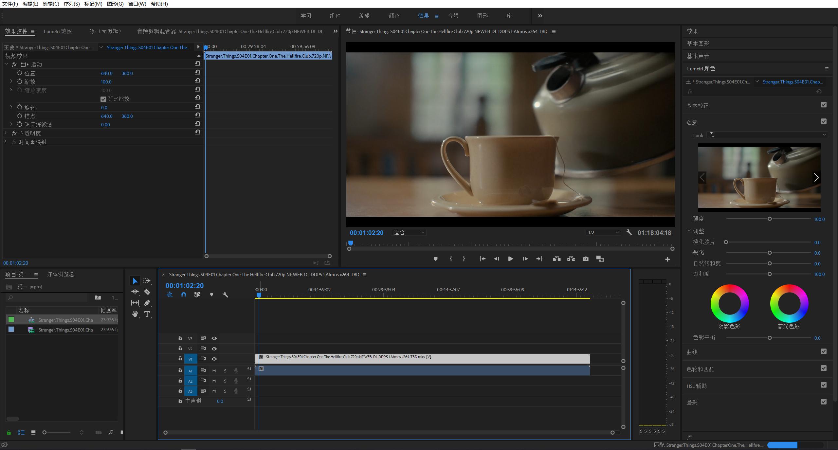Select the Type tool
Image resolution: width=838 pixels, height=450 pixels.
click(147, 314)
